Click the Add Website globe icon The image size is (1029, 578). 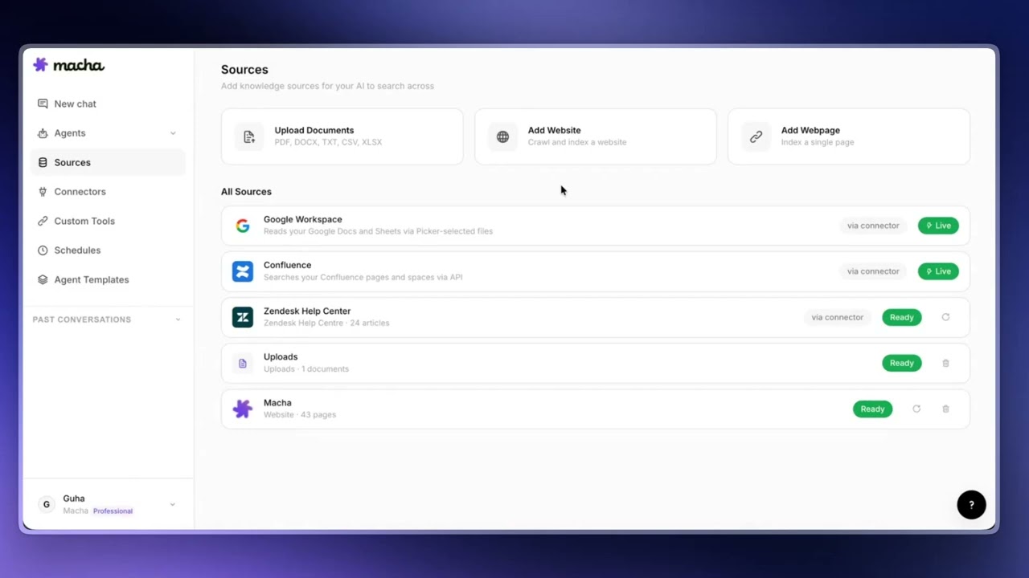(x=502, y=136)
